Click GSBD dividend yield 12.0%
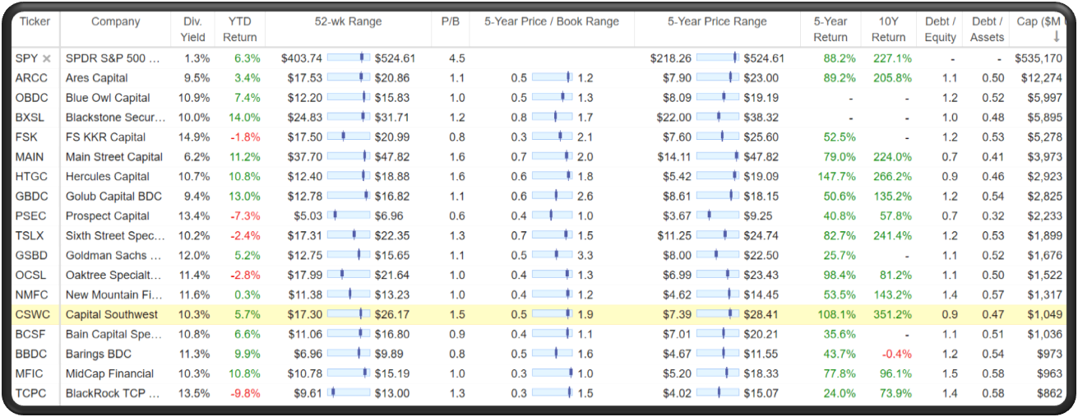Image resolution: width=1078 pixels, height=417 pixels. pyautogui.click(x=195, y=256)
